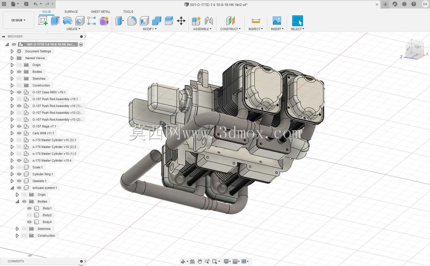Toggle visibility of Carb MKIII v11:1
430x266 pixels.
[x=19, y=133]
